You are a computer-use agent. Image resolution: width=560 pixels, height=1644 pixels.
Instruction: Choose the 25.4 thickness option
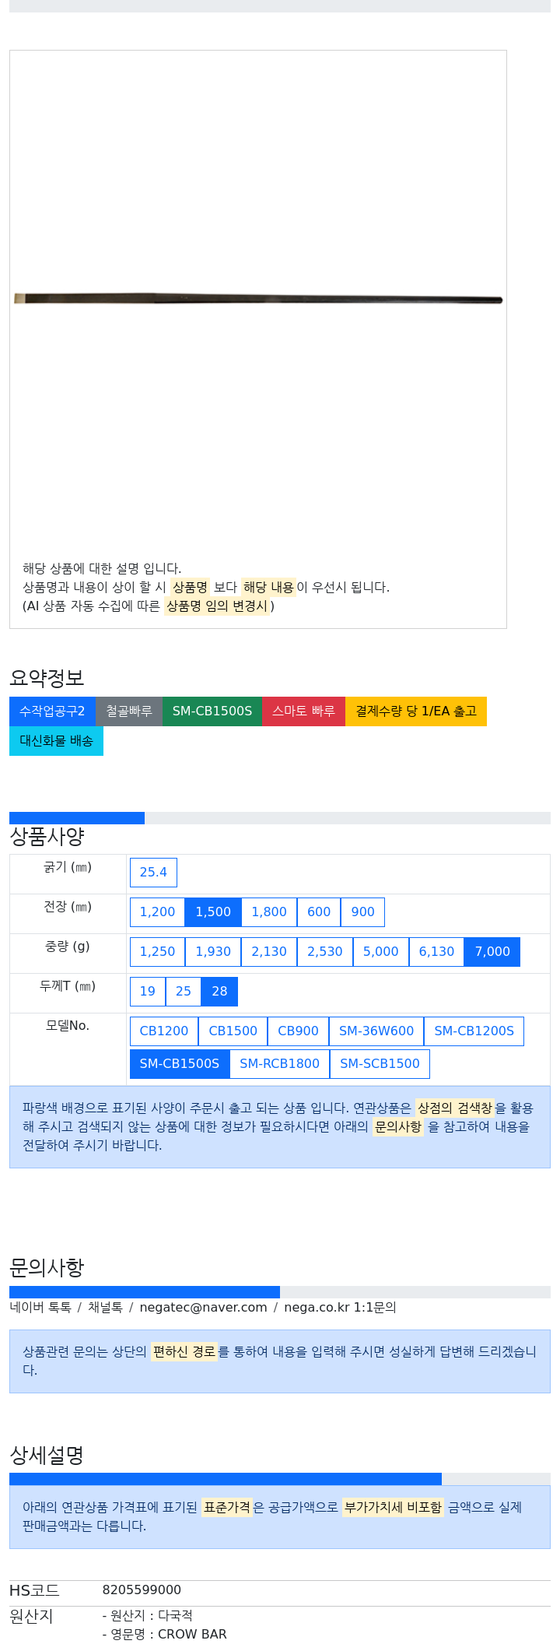153,873
